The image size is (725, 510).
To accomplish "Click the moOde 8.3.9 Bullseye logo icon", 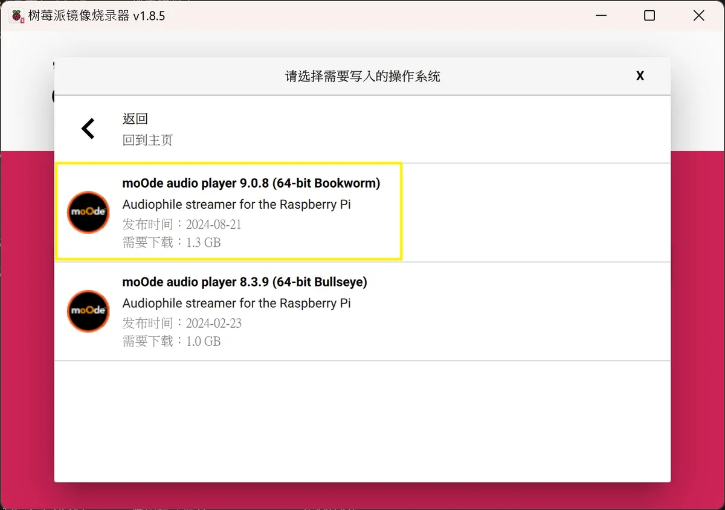I will pos(88,311).
